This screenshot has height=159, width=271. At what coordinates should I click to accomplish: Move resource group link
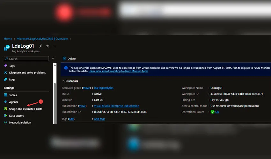(x=86, y=88)
